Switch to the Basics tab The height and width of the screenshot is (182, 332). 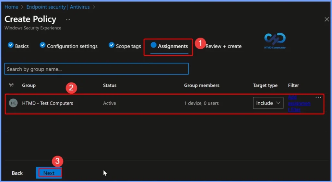[18, 46]
